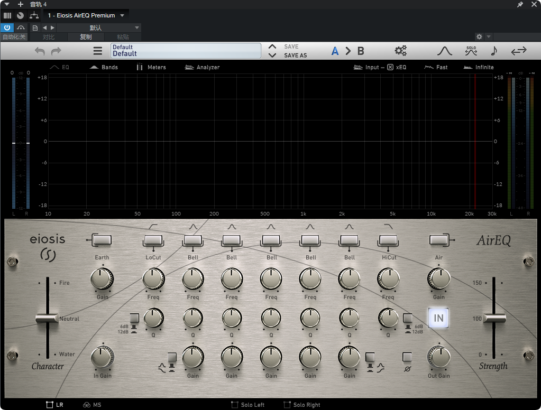Go to previous host preset arrow

(44, 27)
